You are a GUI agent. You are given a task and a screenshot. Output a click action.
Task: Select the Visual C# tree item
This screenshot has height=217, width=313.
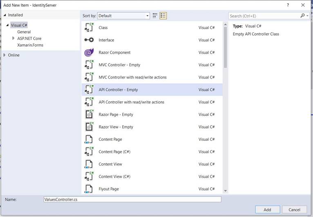coord(19,25)
